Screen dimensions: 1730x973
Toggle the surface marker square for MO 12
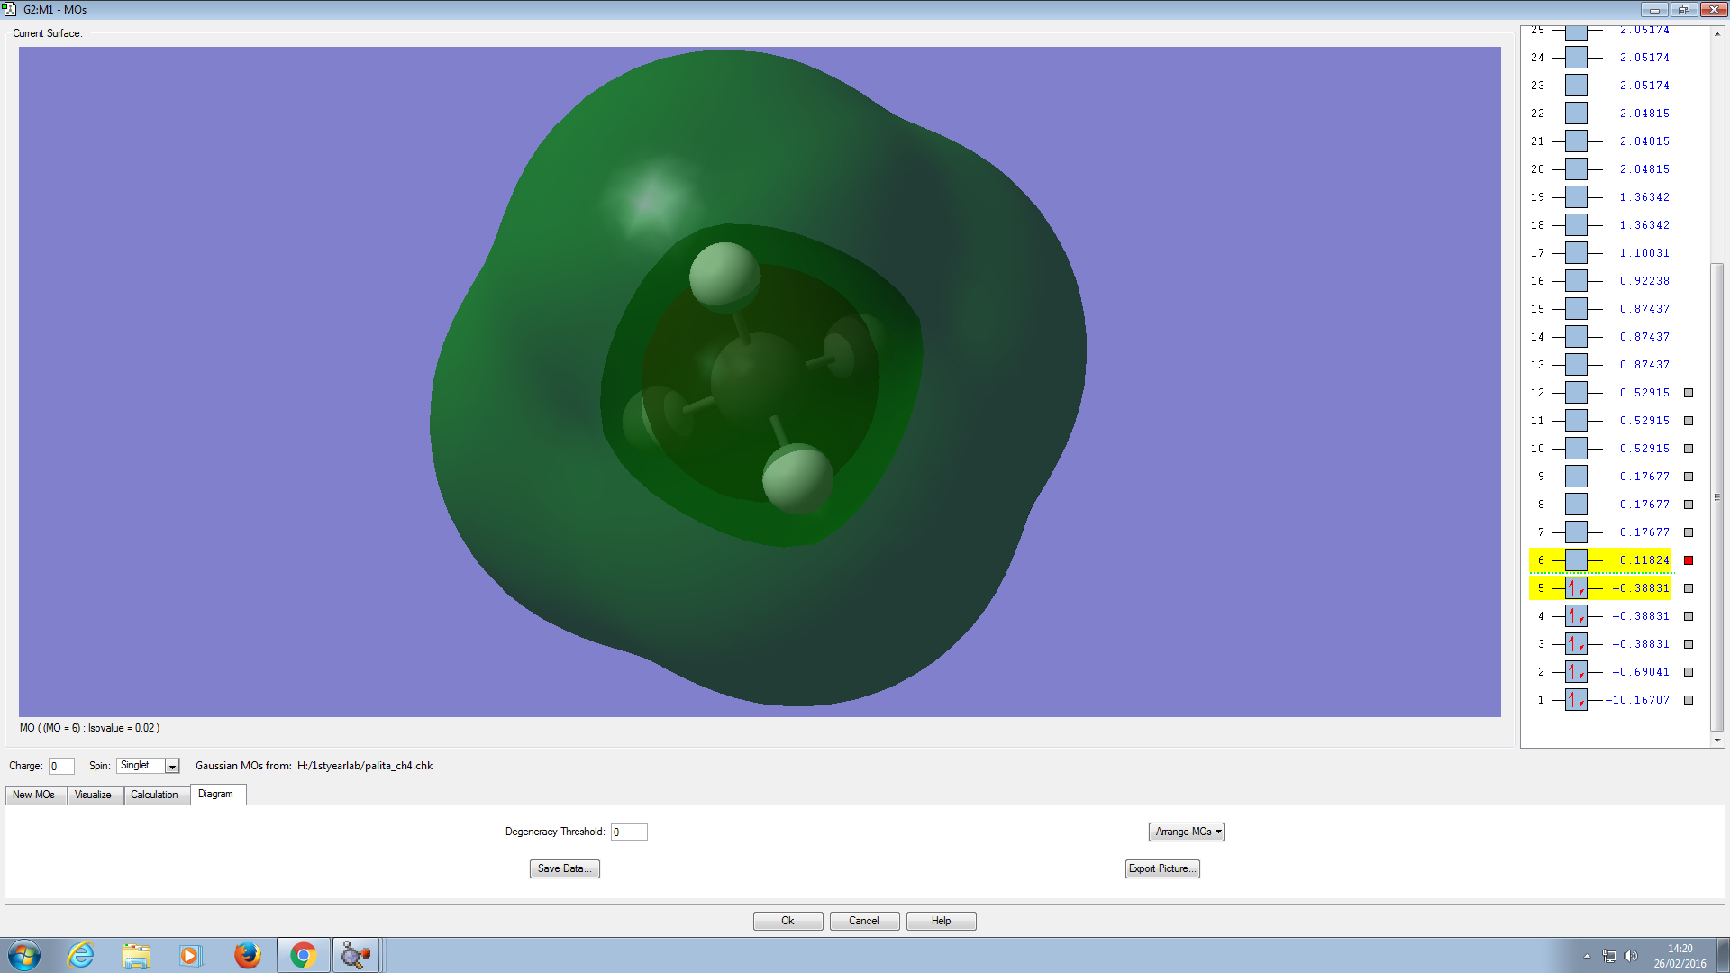(x=1689, y=393)
